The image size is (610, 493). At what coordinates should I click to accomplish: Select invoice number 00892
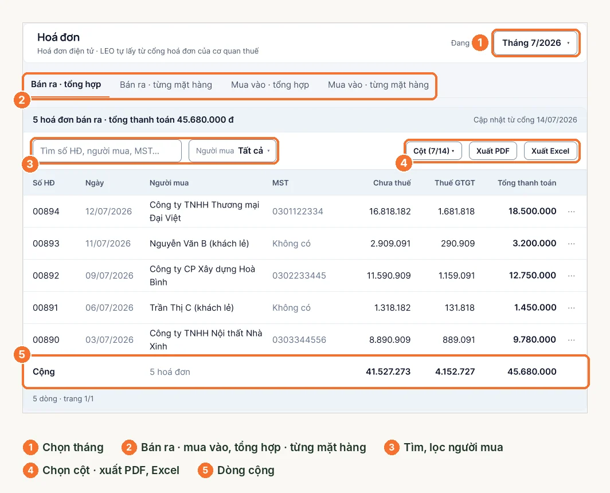pos(46,276)
